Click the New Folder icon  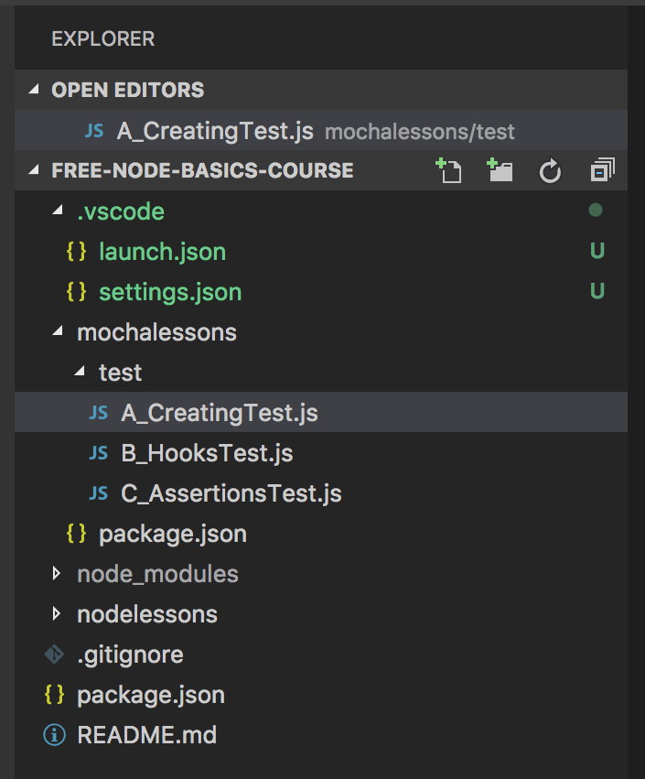click(499, 170)
